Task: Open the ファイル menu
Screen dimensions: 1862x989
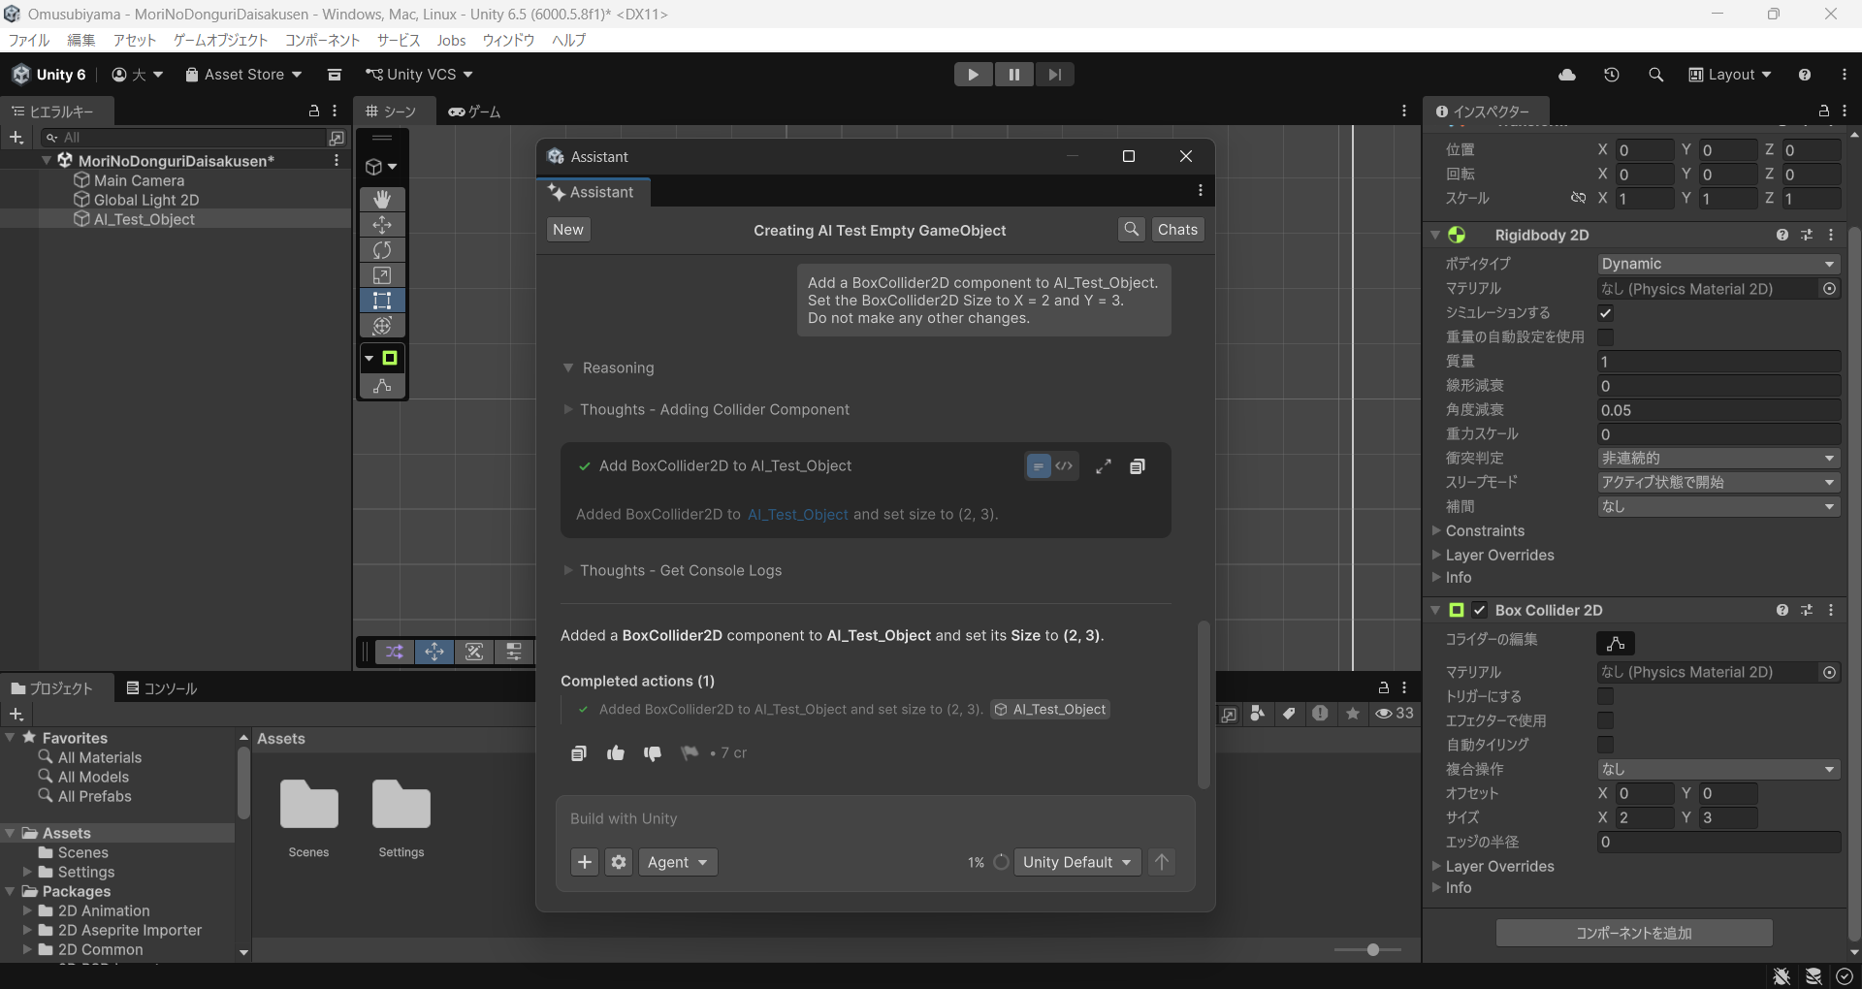Action: 28,40
